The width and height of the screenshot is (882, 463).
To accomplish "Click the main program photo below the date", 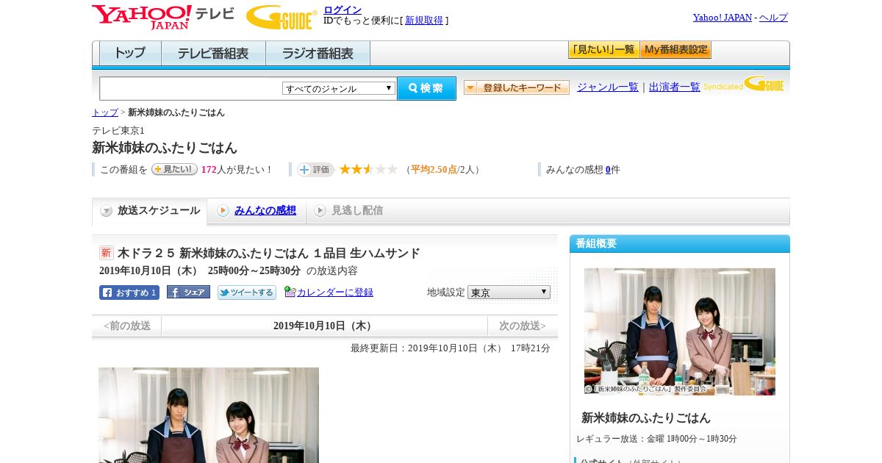I will [209, 415].
